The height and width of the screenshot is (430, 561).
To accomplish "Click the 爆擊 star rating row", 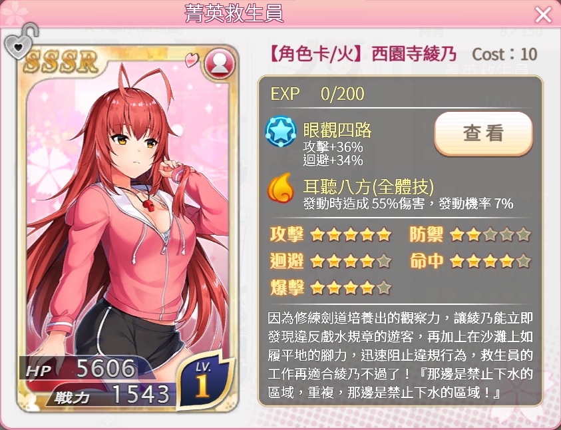I will click(331, 288).
